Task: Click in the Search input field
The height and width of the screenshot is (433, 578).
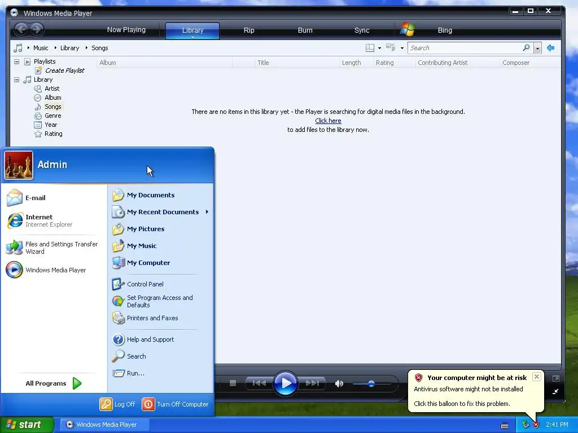Action: 465,48
